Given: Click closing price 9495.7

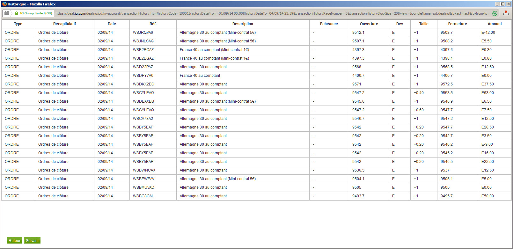Looking at the screenshot, I should (x=447, y=196).
